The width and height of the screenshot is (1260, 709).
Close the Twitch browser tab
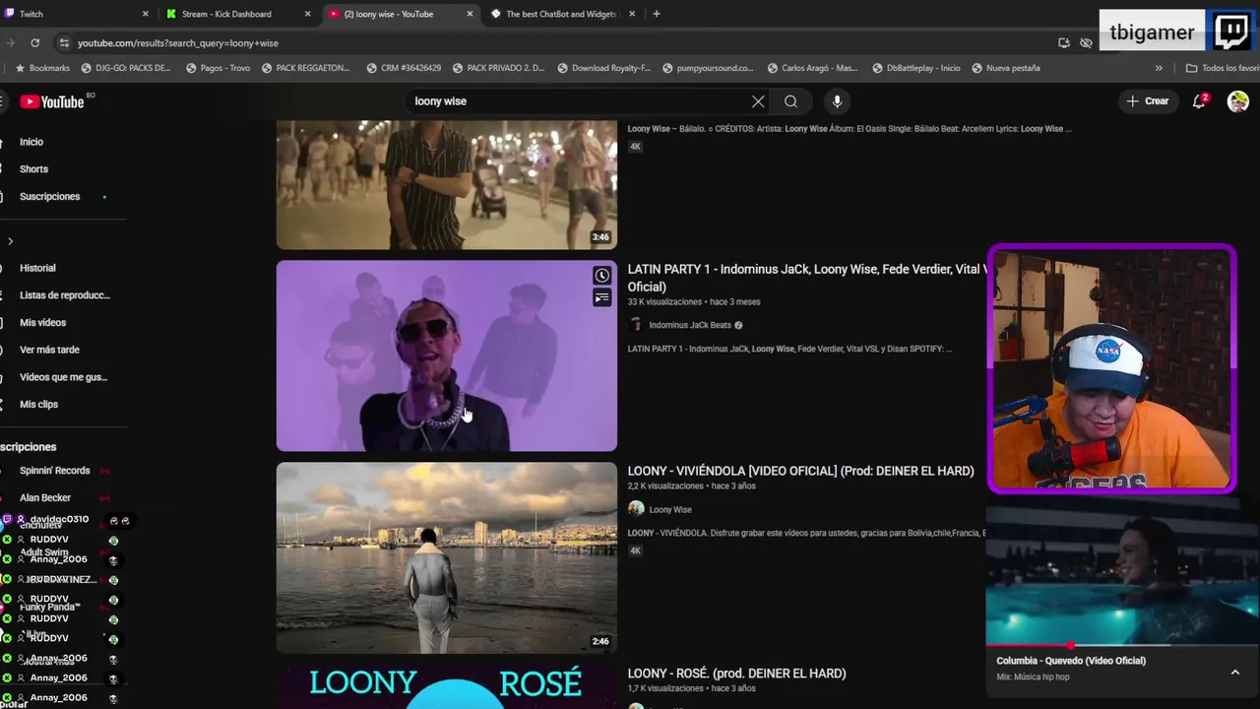[146, 14]
